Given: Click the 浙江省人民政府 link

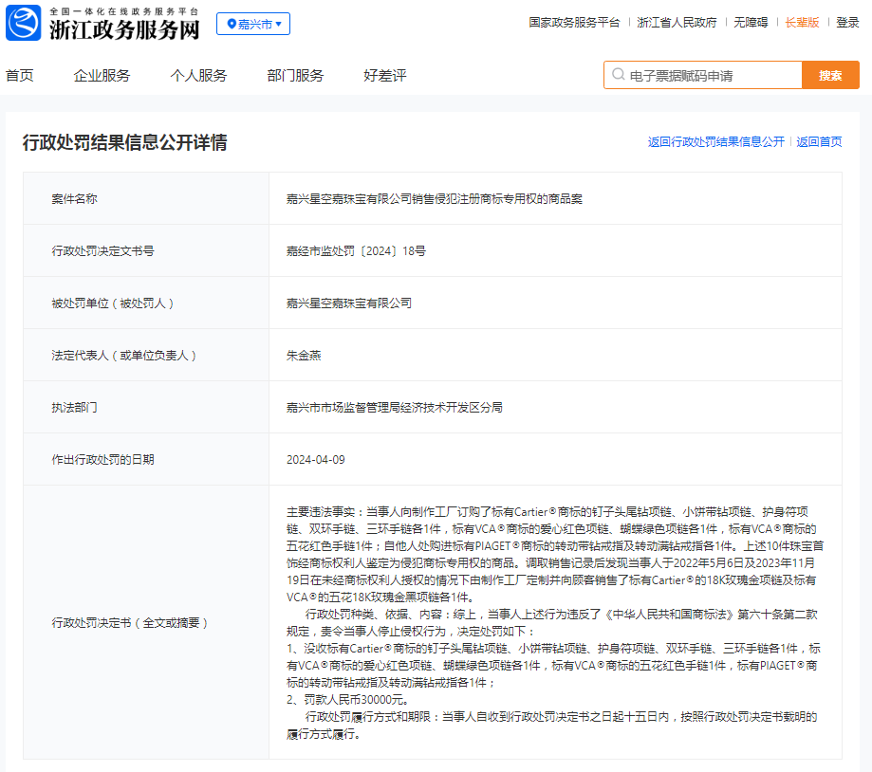Looking at the screenshot, I should (x=677, y=22).
